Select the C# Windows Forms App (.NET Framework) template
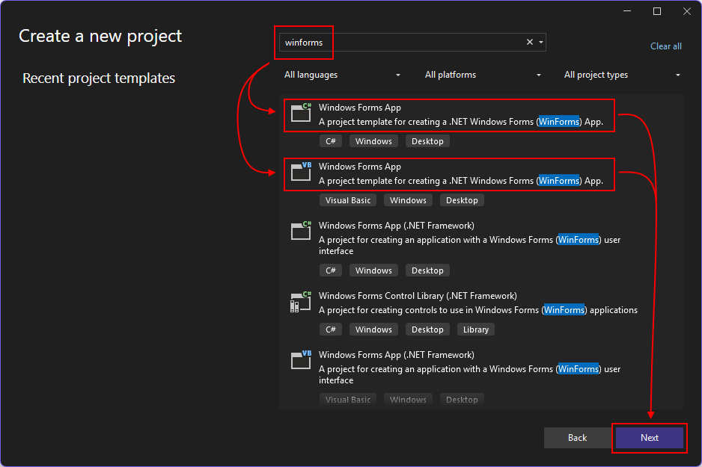The width and height of the screenshot is (702, 467). tap(449, 238)
